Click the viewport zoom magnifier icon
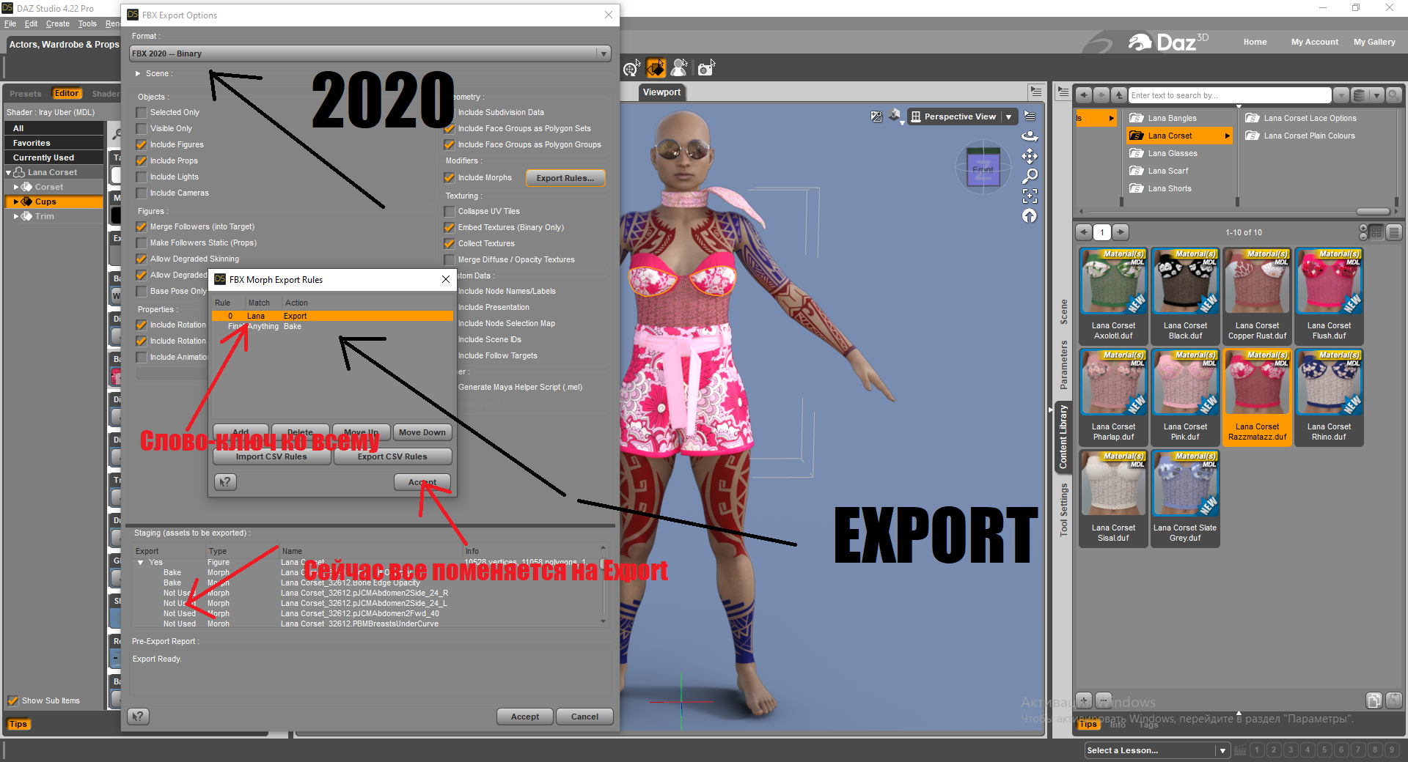Viewport: 1408px width, 762px height. [1030, 176]
